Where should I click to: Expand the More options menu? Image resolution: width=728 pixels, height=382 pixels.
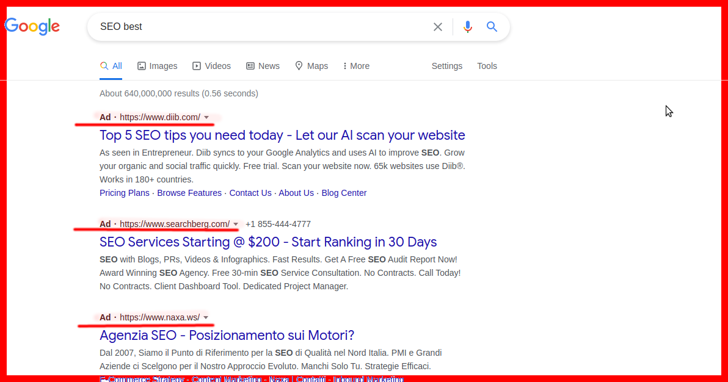pos(356,66)
